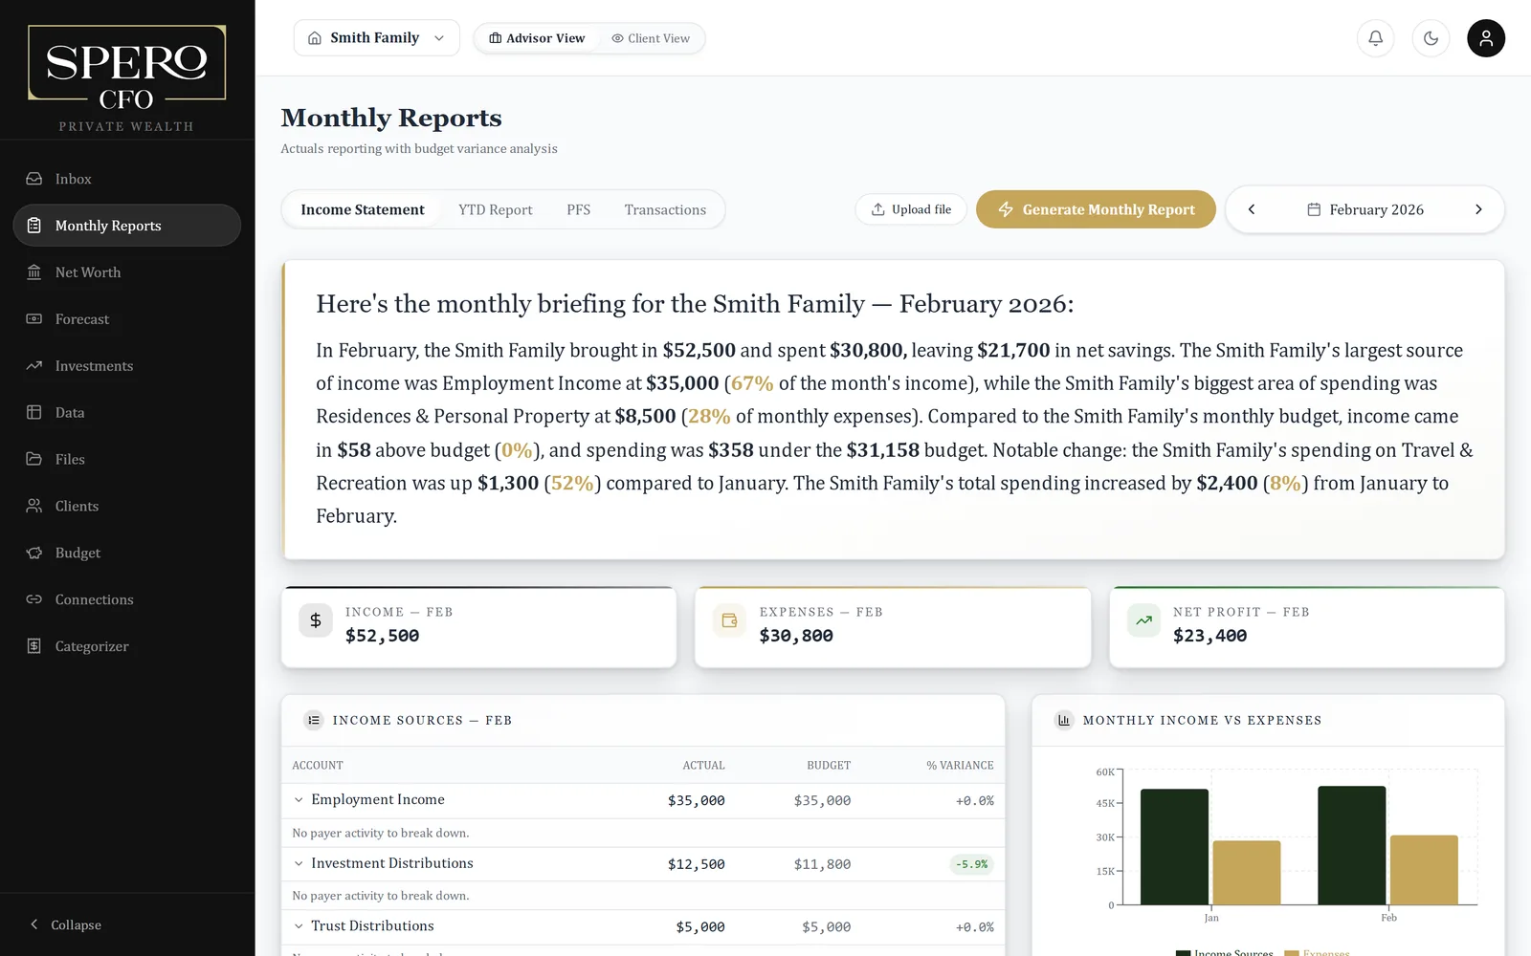Image resolution: width=1531 pixels, height=956 pixels.
Task: Open the Data table icon
Action: 34,412
